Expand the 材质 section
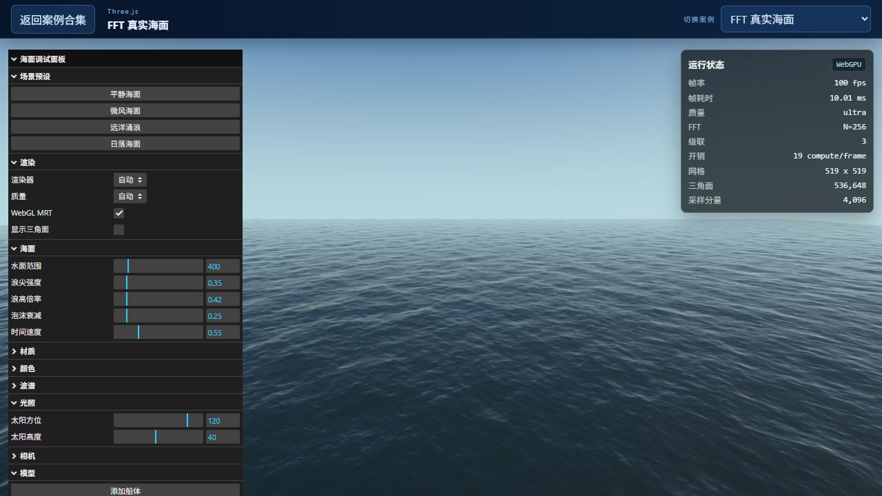 point(125,351)
